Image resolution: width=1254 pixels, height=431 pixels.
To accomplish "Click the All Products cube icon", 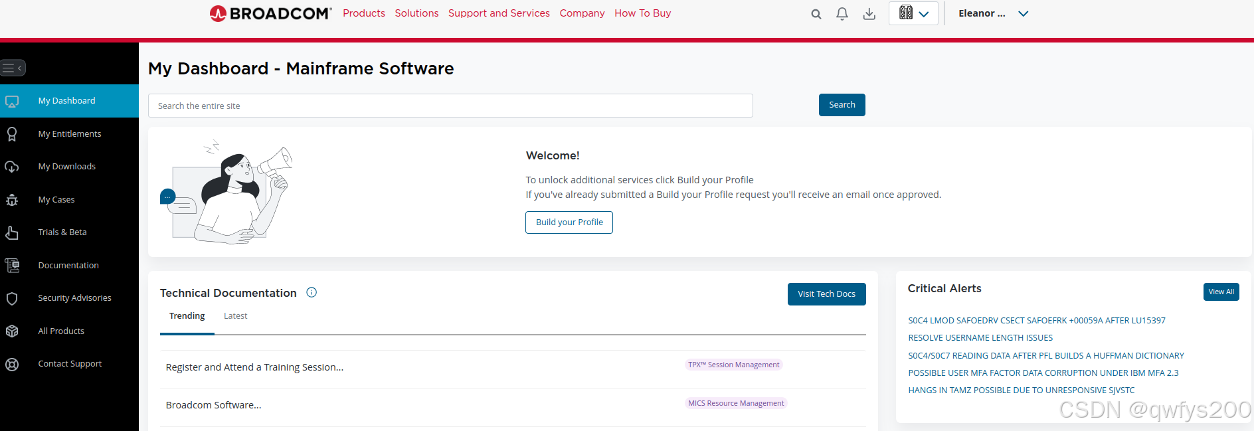I will (x=12, y=331).
